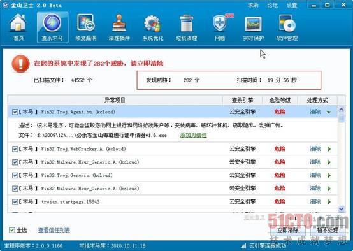This screenshot has width=353, height=251.
Task: Open the 软件管理 software management icon
Action: coord(287,27)
